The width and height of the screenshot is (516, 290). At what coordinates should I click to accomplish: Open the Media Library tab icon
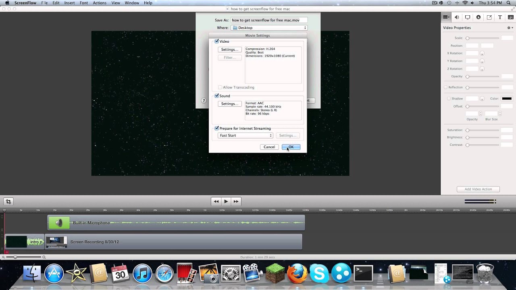click(x=511, y=17)
